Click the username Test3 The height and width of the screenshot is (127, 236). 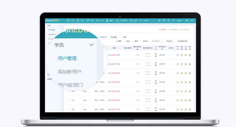click(85, 100)
